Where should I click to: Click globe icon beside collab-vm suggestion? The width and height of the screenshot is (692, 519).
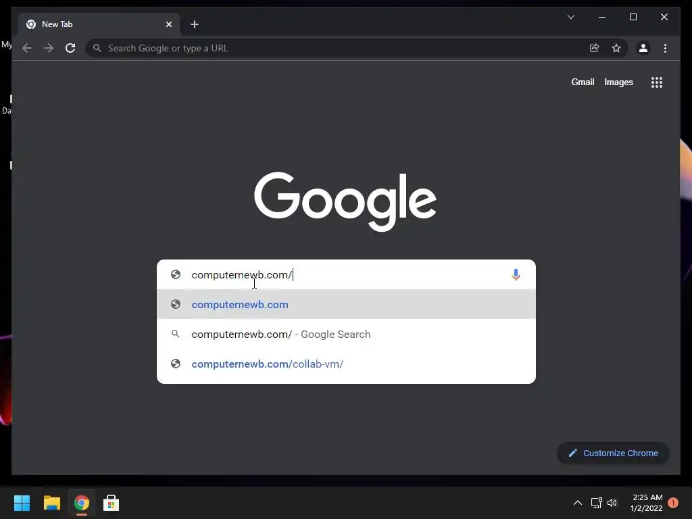[x=176, y=364]
